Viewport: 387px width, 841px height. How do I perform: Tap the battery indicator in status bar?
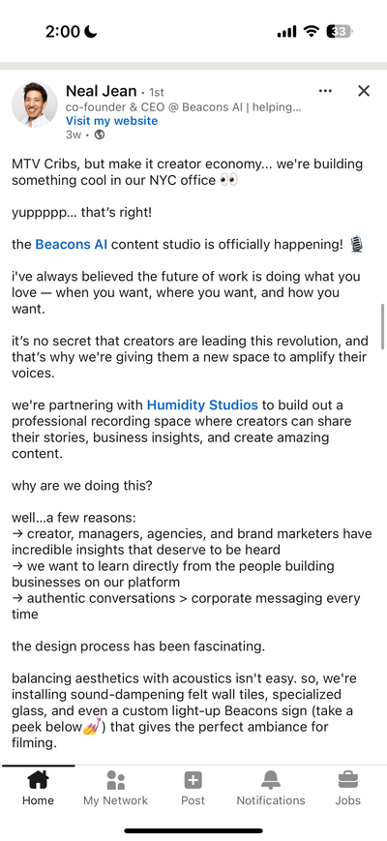(x=339, y=32)
